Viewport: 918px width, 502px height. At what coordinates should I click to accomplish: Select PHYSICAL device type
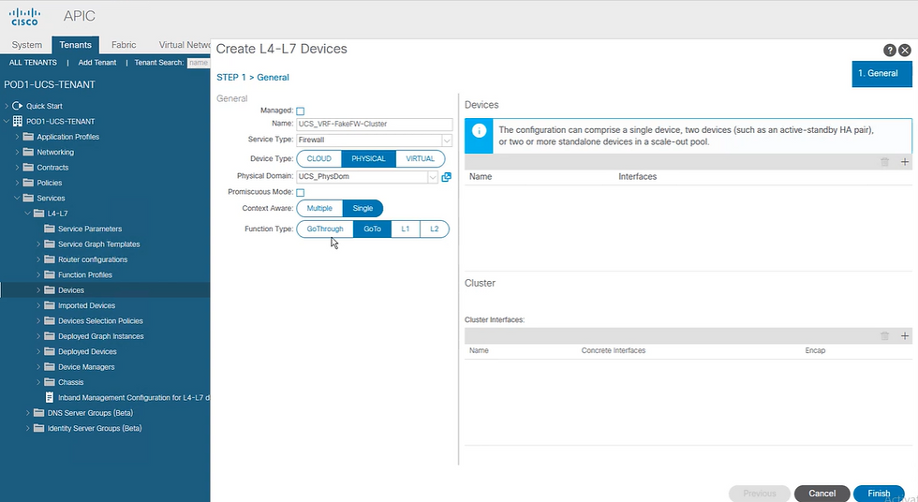click(368, 158)
